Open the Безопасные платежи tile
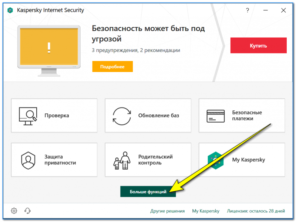This screenshot has height=222, width=296. click(x=242, y=115)
